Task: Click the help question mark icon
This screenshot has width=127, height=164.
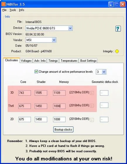Action: 118,29
